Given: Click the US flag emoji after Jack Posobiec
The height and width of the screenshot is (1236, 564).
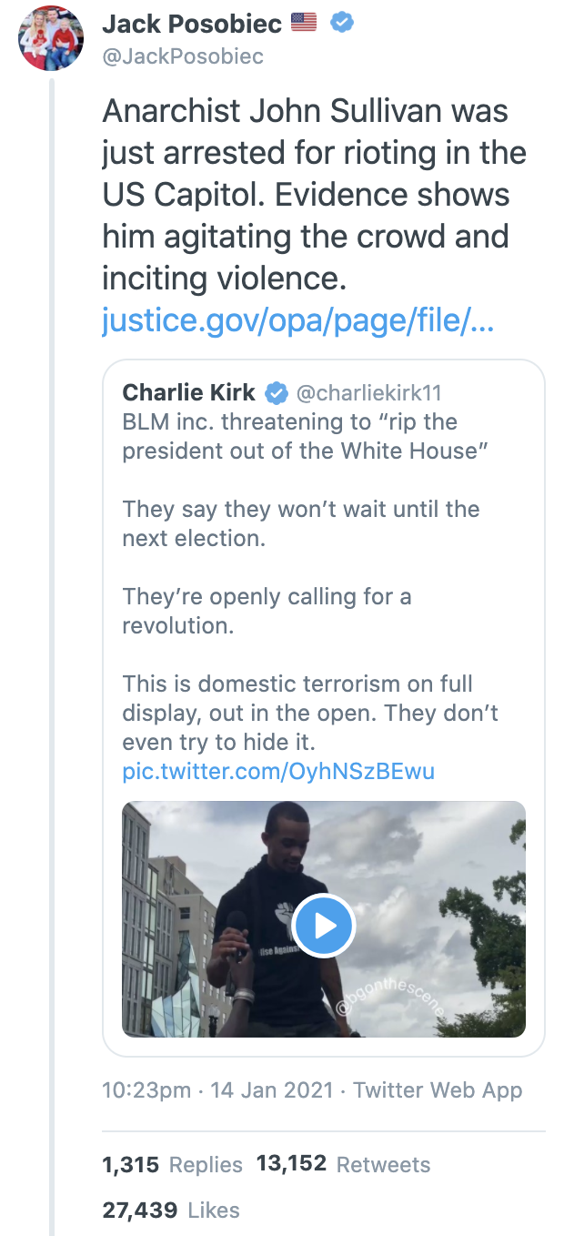Looking at the screenshot, I should pos(303,24).
